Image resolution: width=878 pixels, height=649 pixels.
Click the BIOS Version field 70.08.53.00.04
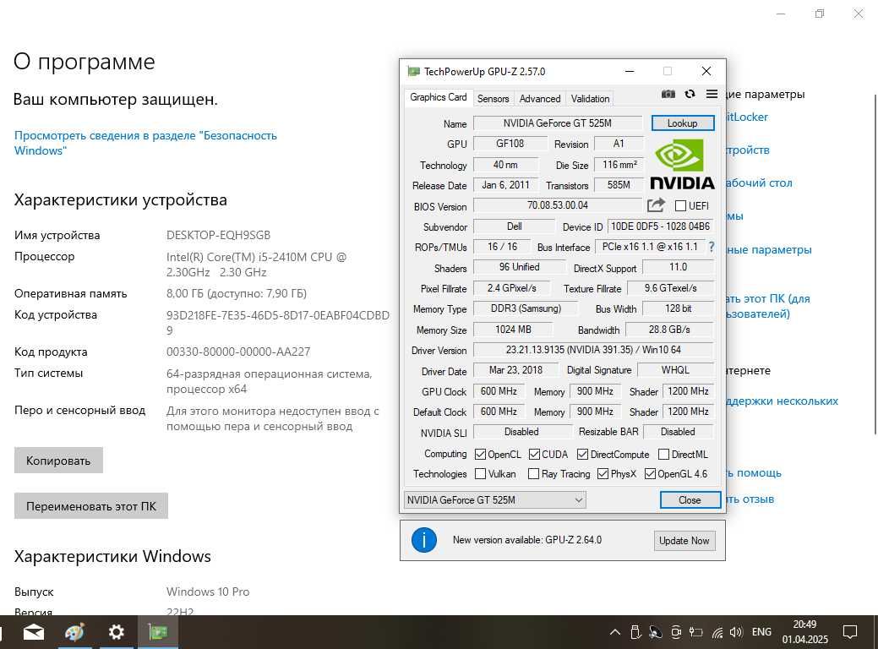(558, 205)
